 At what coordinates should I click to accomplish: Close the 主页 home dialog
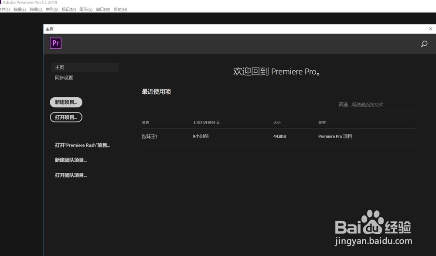430,29
